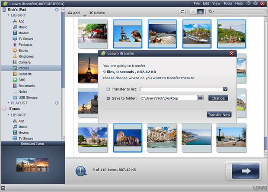Select the Eiffel Tower with girl photo
268x192 pixels.
(x=128, y=34)
